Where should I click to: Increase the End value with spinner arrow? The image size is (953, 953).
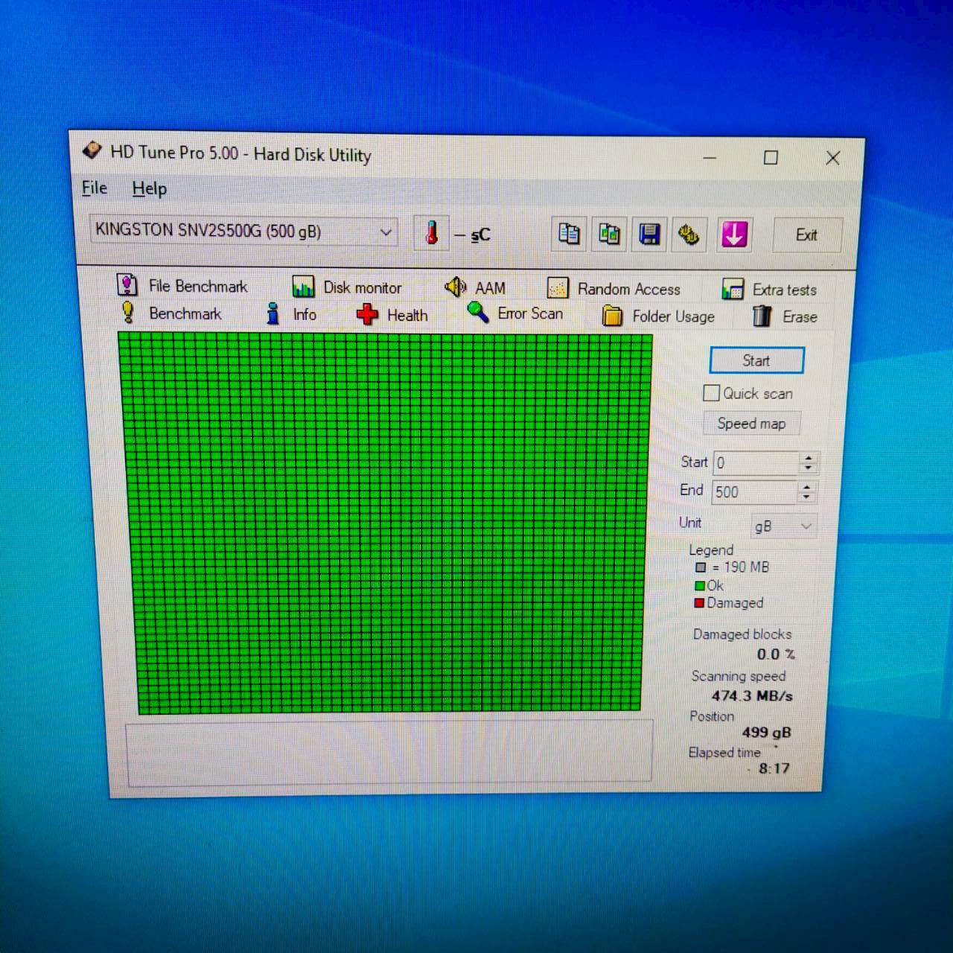point(807,486)
